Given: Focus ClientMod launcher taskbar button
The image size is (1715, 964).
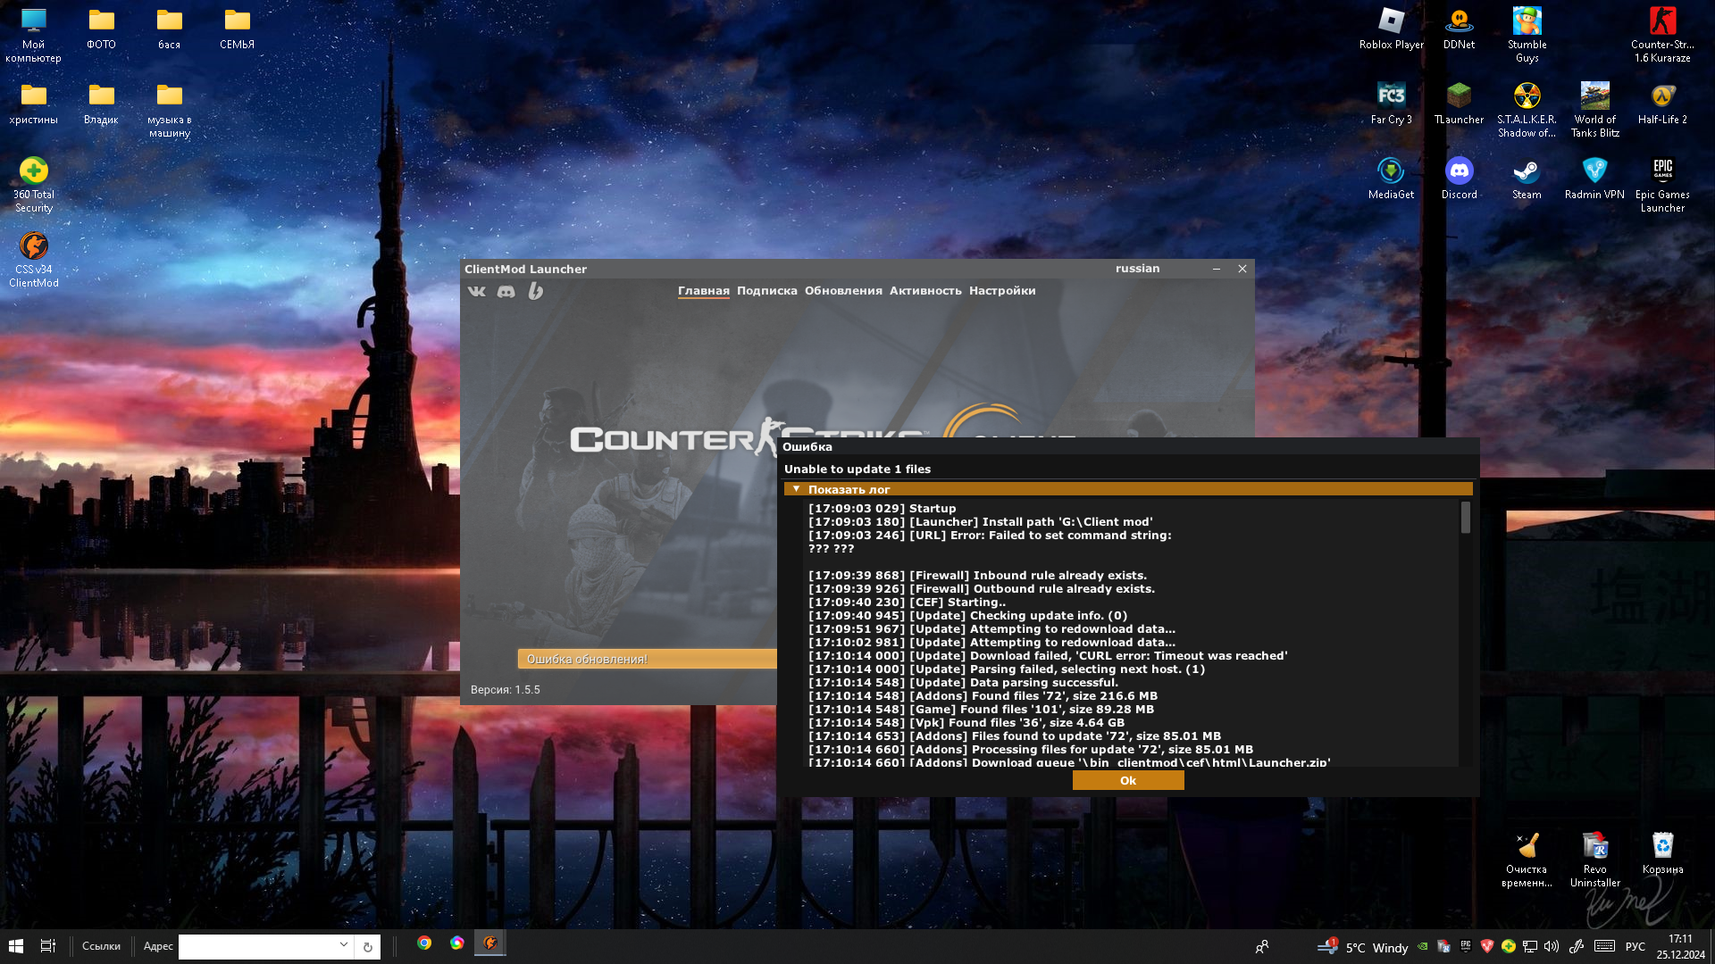Looking at the screenshot, I should click(x=489, y=943).
